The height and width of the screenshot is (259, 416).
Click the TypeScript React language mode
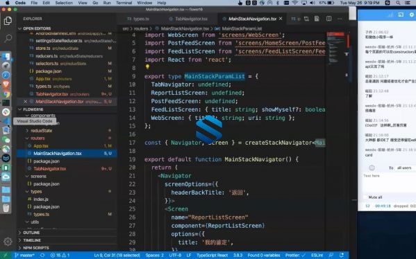[x=212, y=256]
